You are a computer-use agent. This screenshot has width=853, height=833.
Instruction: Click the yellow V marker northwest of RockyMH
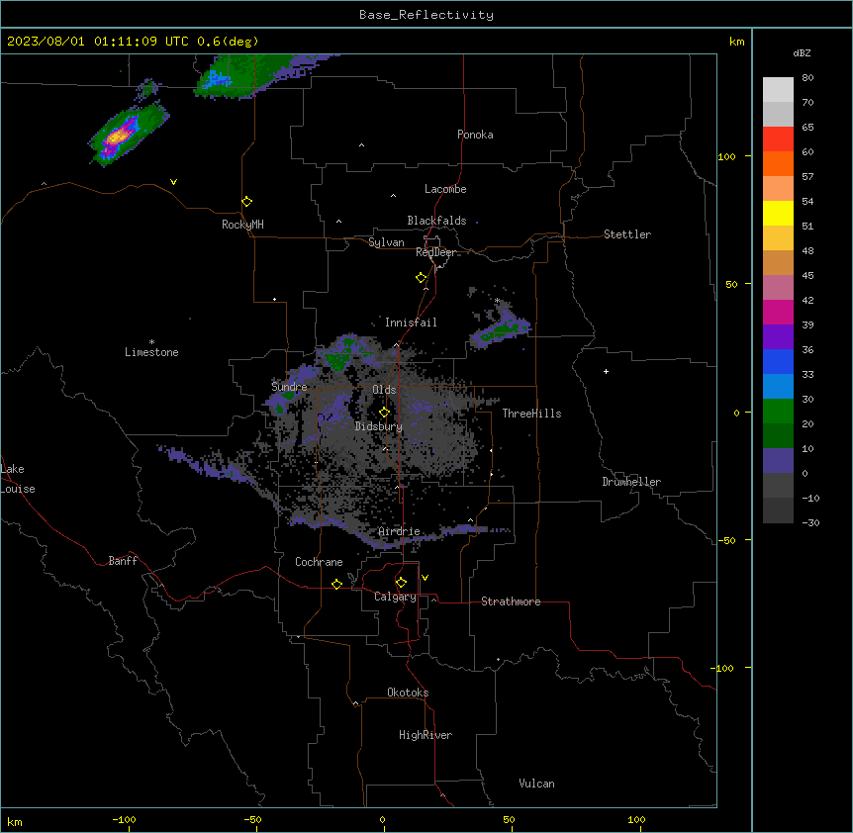pyautogui.click(x=173, y=182)
